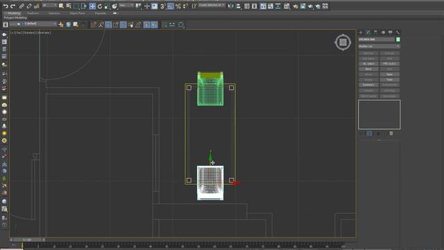Image resolution: width=444 pixels, height=250 pixels.
Task: Open the viewport [+] general menu
Action: [x=12, y=33]
